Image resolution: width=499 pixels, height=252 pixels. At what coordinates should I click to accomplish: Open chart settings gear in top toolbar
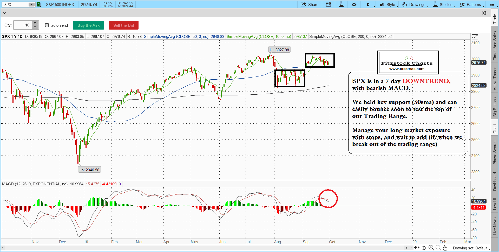pyautogui.click(x=354, y=4)
